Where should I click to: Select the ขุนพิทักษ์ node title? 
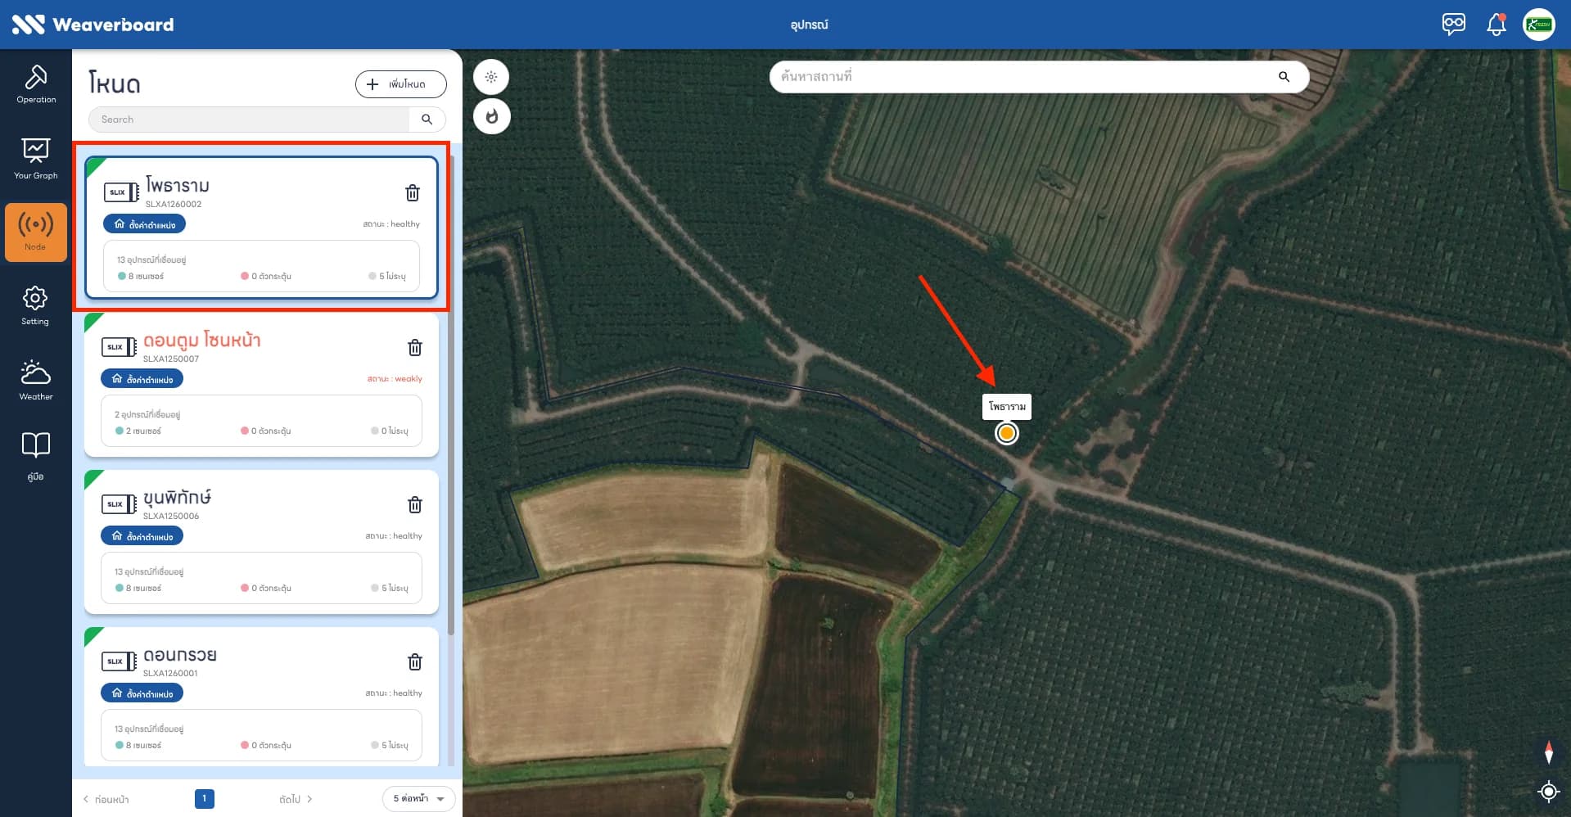click(177, 497)
